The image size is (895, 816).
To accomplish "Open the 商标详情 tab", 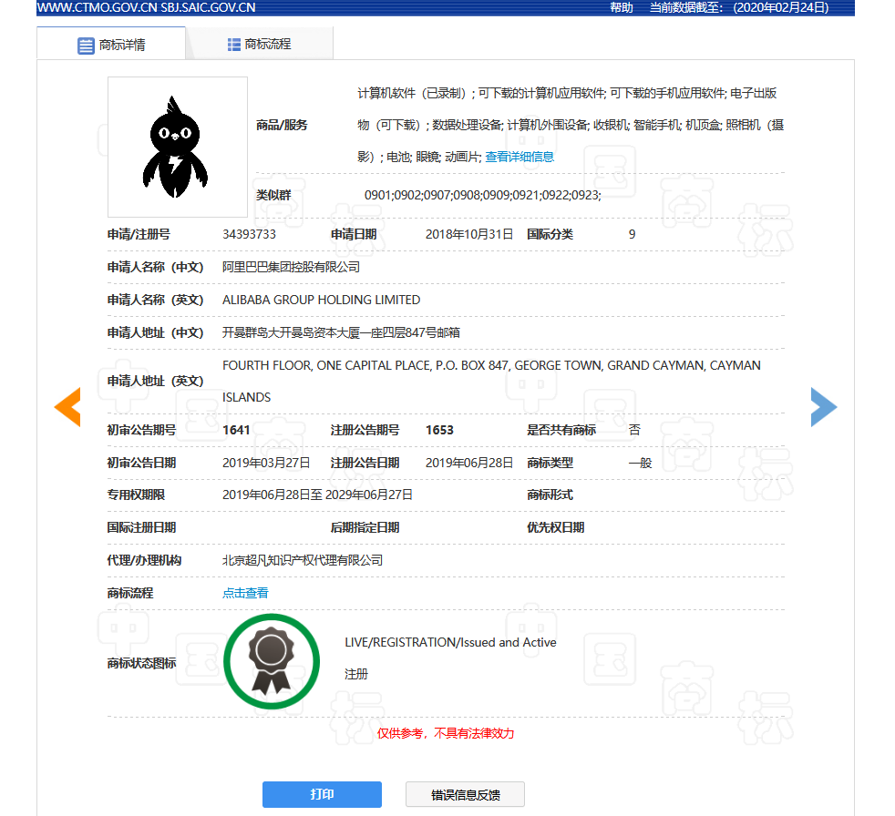I will [111, 44].
